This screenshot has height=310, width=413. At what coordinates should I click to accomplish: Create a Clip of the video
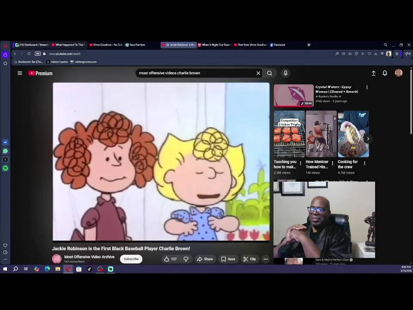point(250,259)
